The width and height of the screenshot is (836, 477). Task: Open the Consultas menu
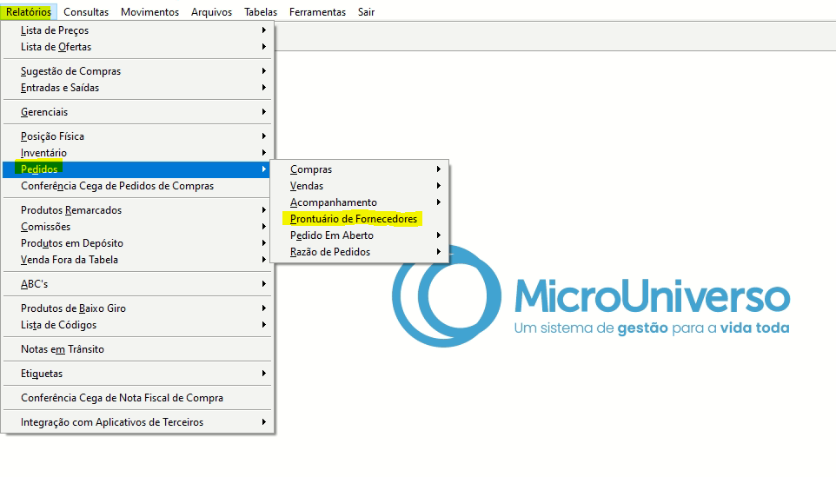pyautogui.click(x=86, y=11)
